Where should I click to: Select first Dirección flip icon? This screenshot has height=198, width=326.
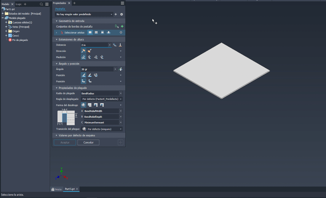84,51
